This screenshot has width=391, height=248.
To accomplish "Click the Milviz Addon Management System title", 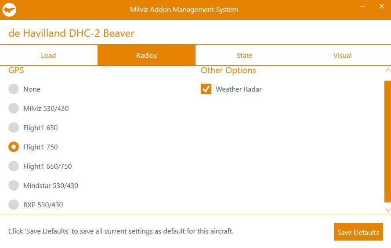I will 184,10.
